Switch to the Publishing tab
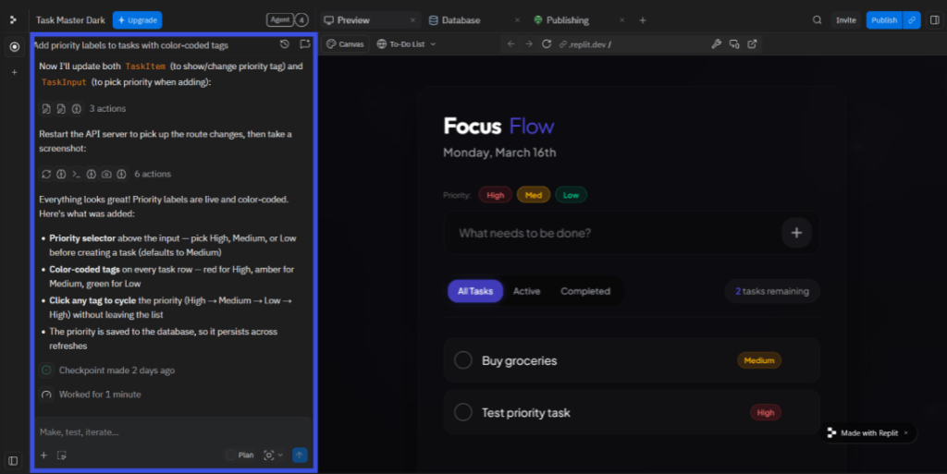This screenshot has height=474, width=947. point(566,19)
